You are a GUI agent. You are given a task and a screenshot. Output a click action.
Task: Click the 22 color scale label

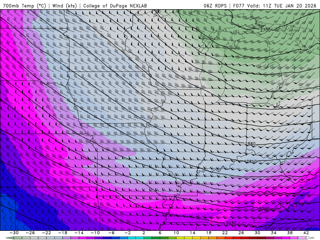click(x=225, y=233)
